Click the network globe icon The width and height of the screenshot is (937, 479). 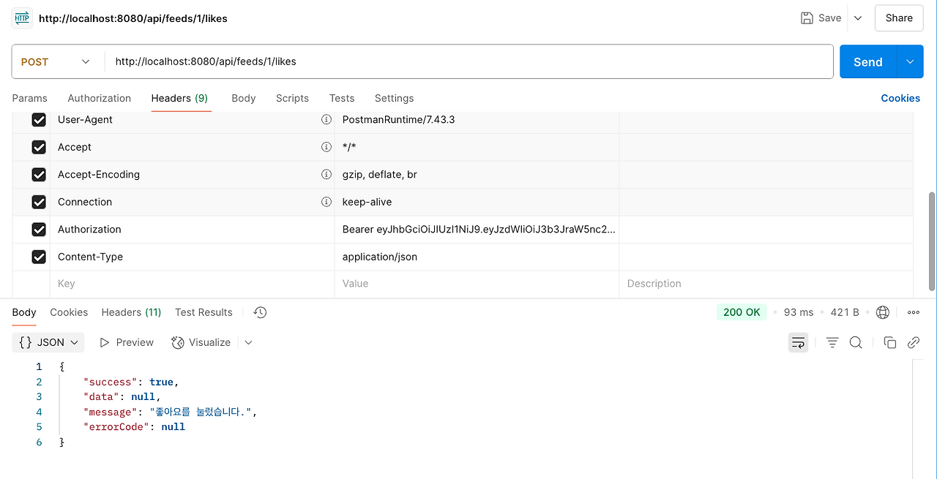click(x=883, y=312)
